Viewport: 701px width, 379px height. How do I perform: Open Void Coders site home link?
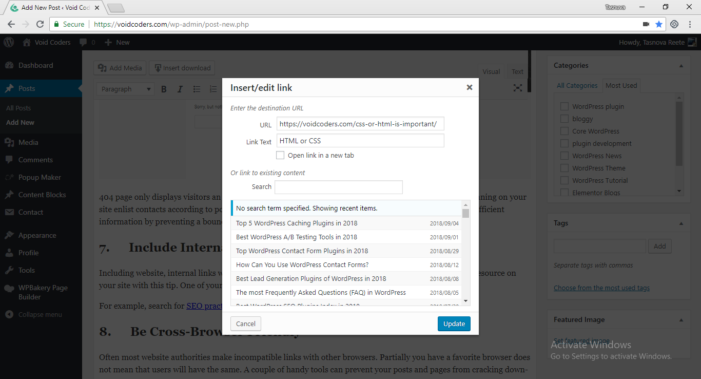tap(47, 42)
